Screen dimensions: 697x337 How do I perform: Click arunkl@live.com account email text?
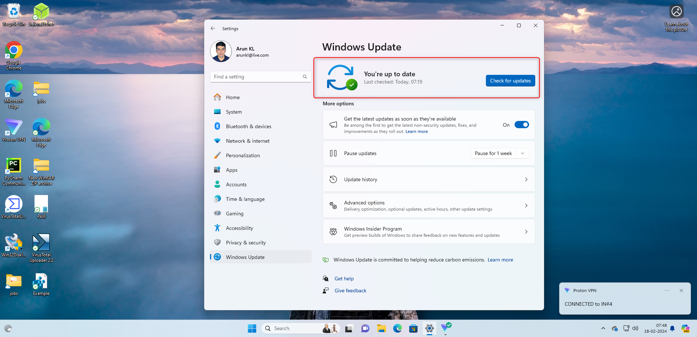[x=253, y=55]
